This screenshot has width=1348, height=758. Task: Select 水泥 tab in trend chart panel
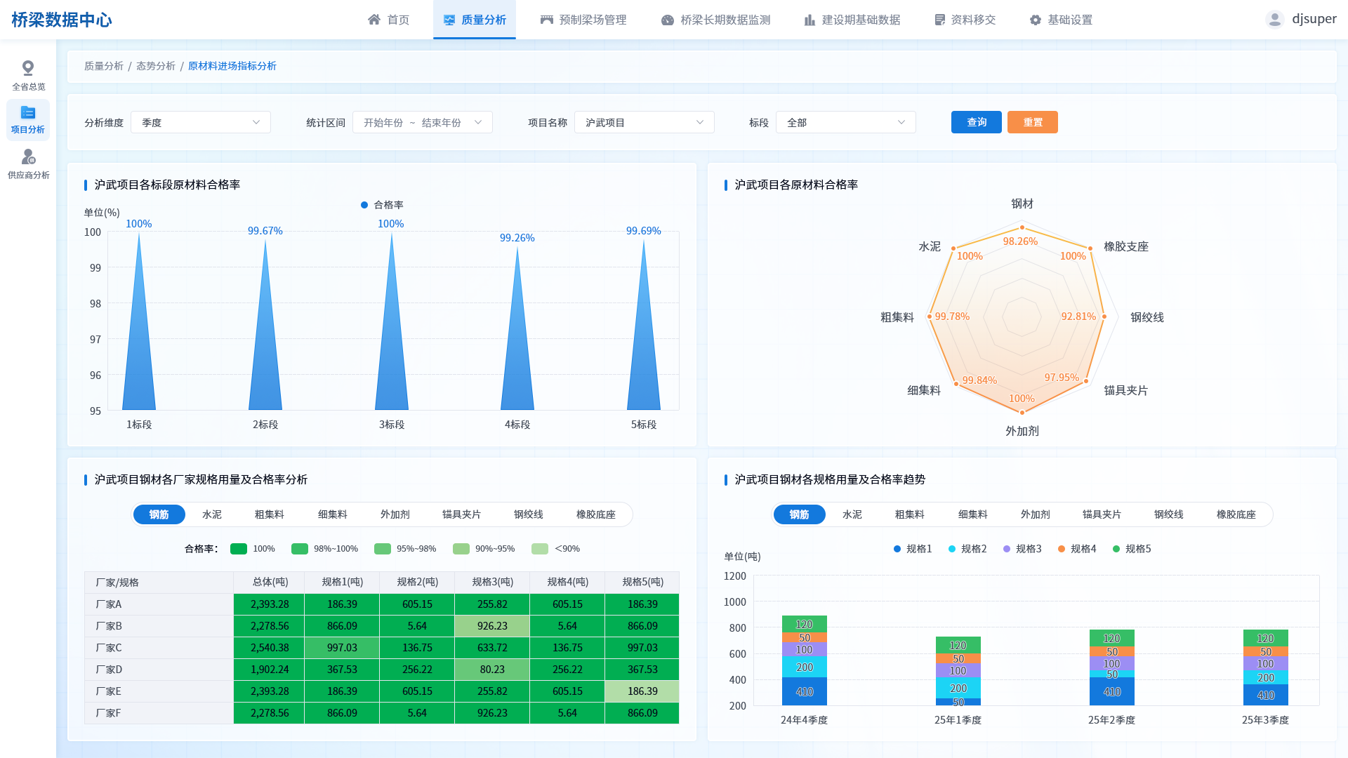[852, 514]
